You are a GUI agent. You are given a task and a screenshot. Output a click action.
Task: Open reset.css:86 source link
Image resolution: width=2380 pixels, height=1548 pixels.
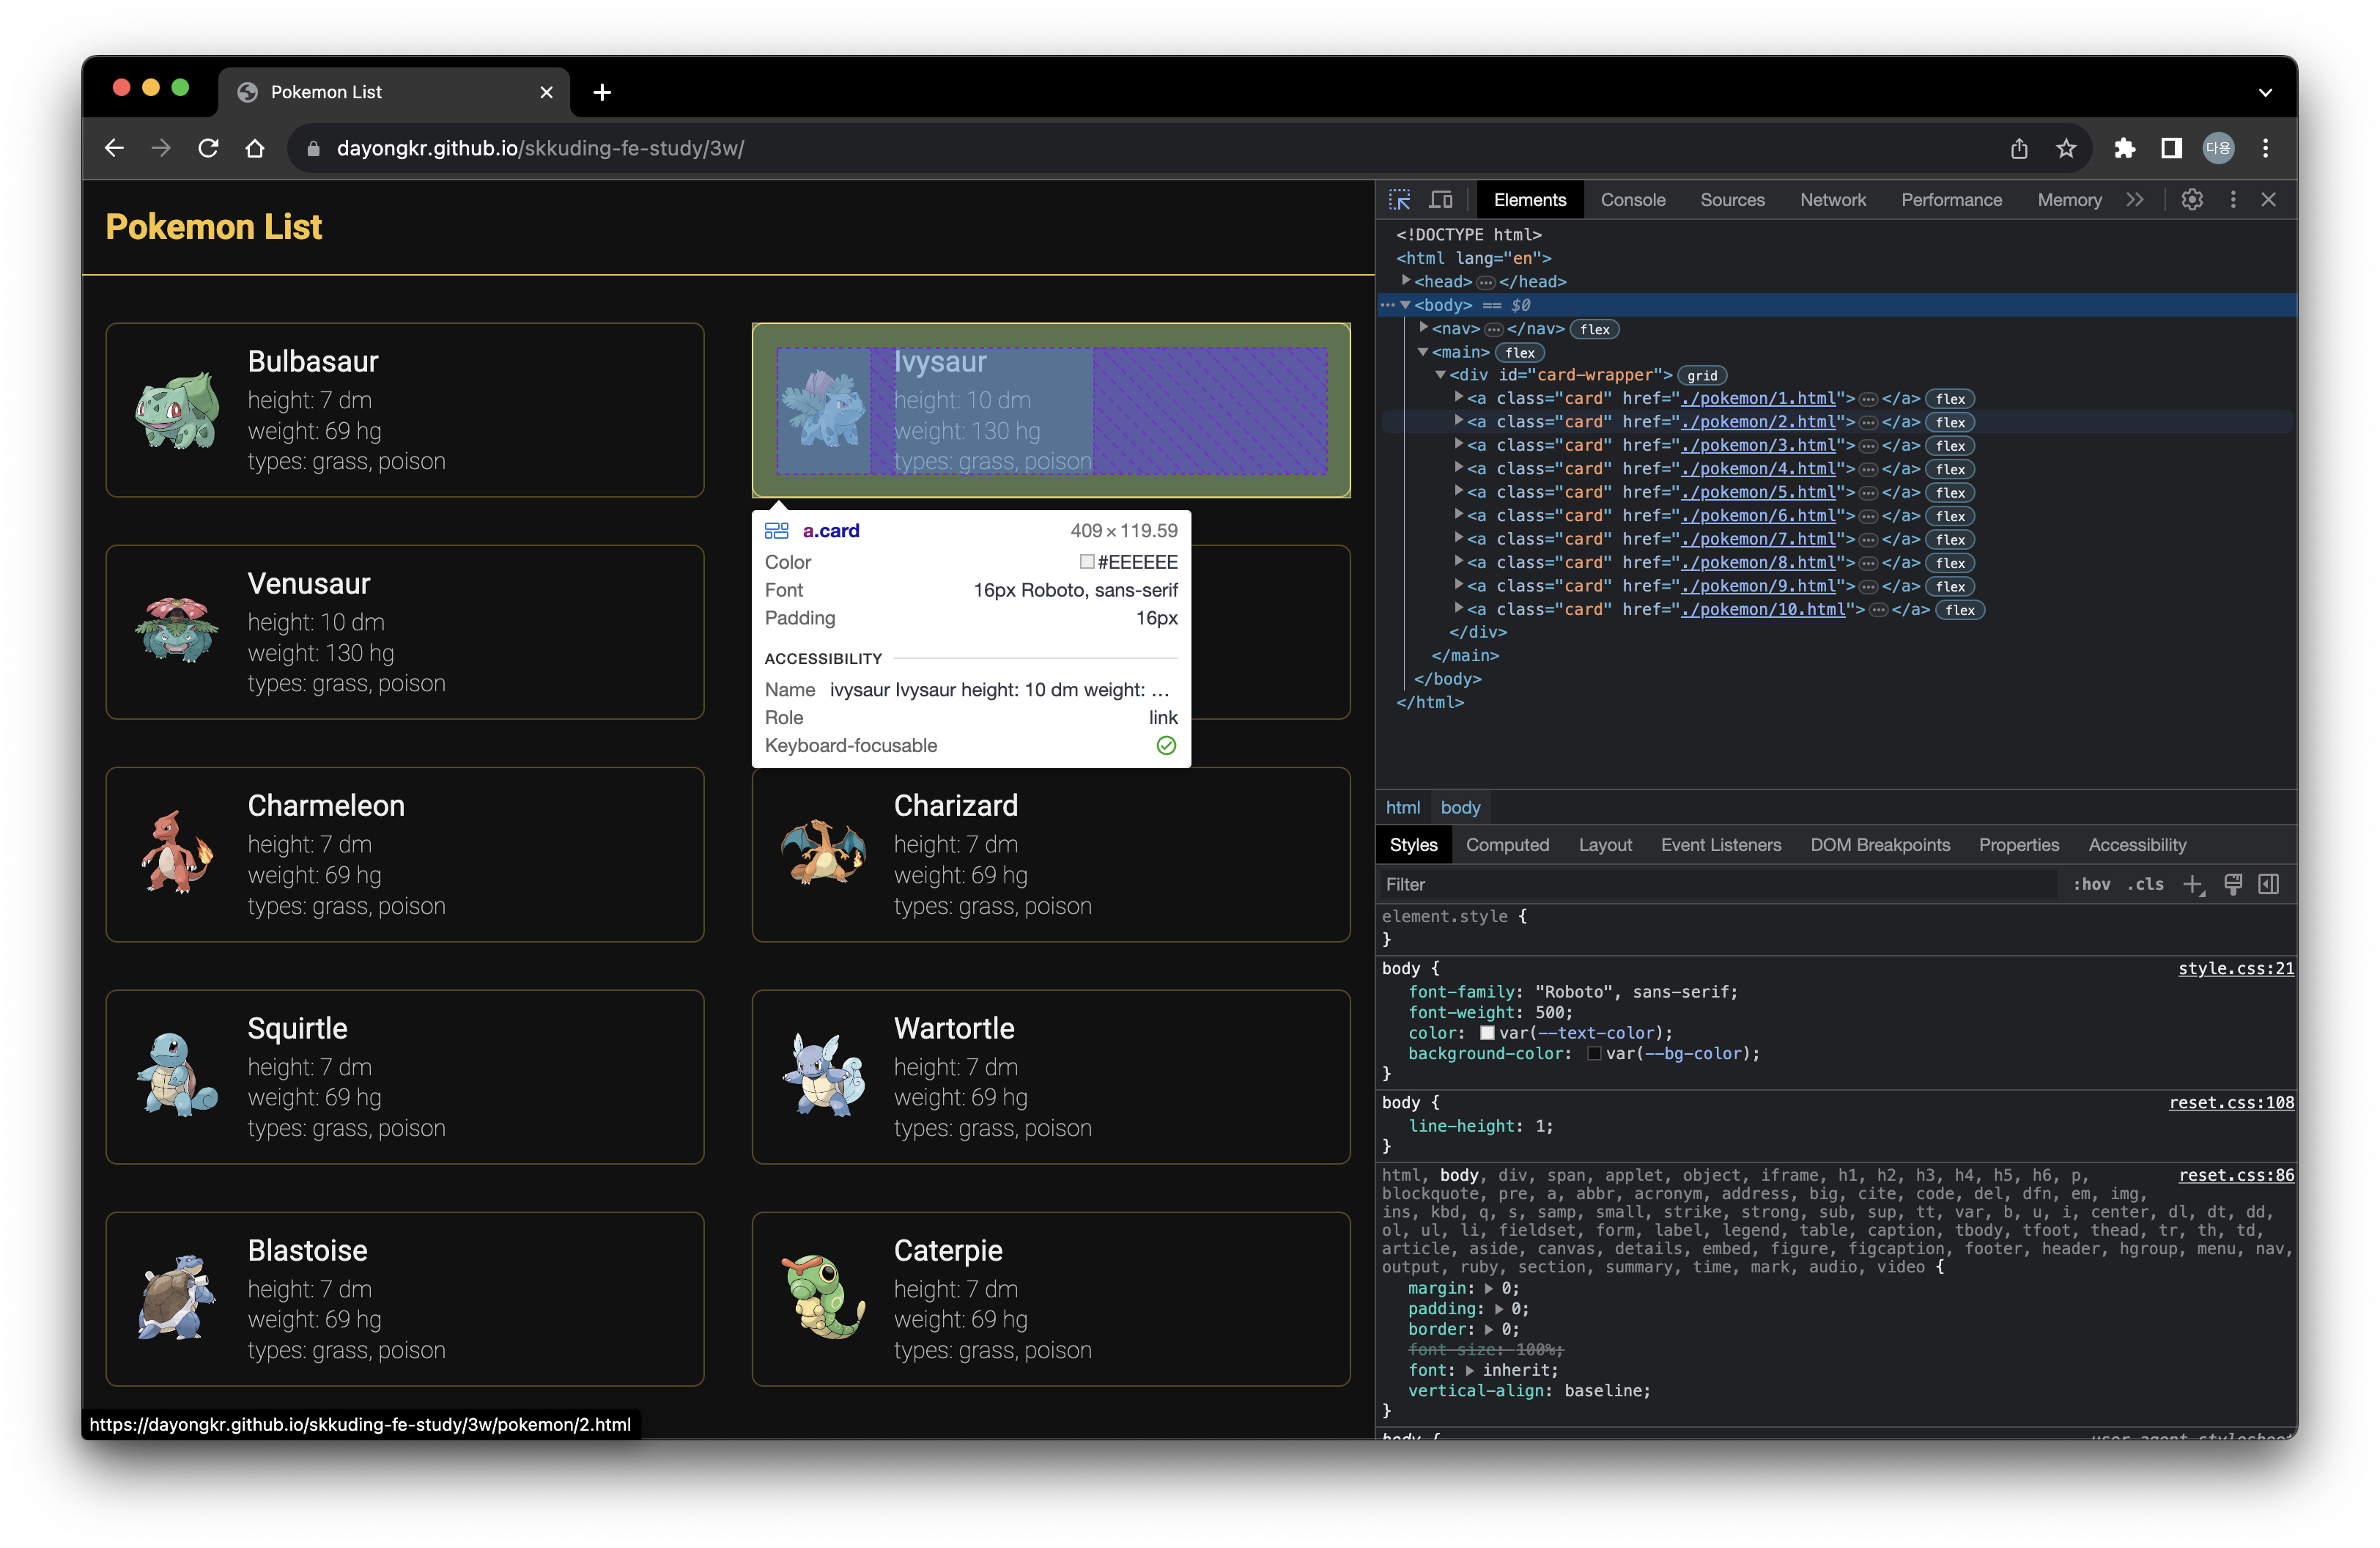[2236, 1176]
